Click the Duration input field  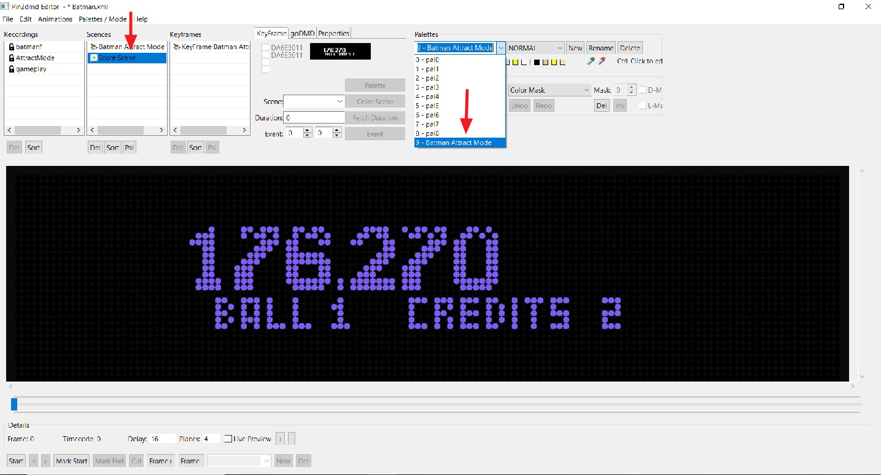point(314,117)
